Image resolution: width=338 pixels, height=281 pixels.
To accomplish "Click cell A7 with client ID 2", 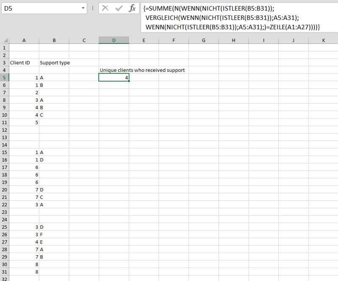I will 24,93.
